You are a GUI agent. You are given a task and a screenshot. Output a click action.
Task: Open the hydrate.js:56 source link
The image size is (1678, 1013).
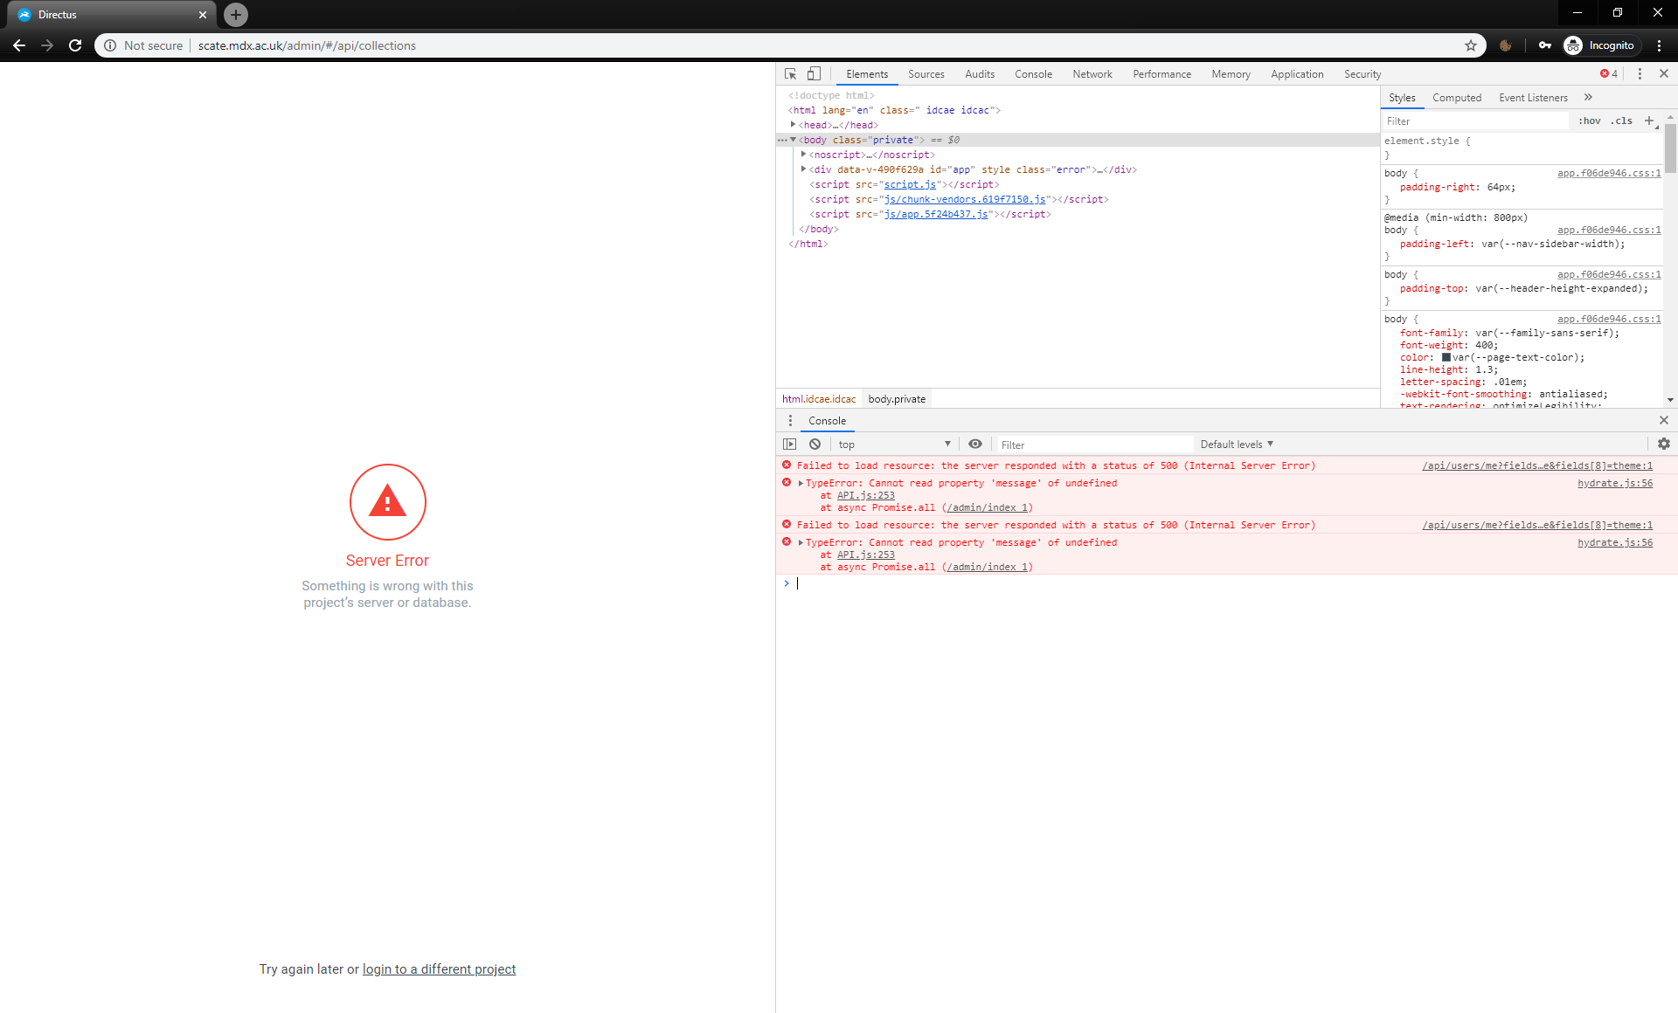tap(1614, 483)
